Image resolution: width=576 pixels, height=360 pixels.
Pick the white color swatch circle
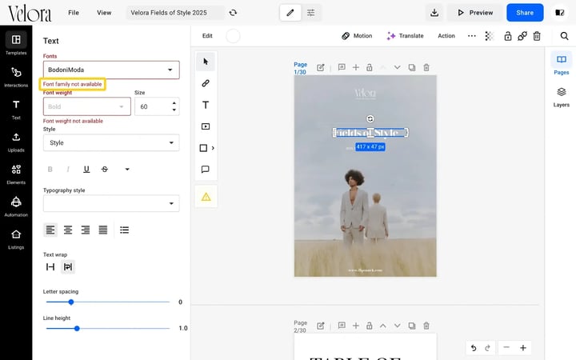point(233,36)
